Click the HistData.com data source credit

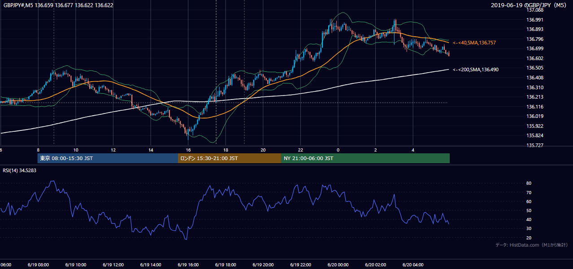532,245
